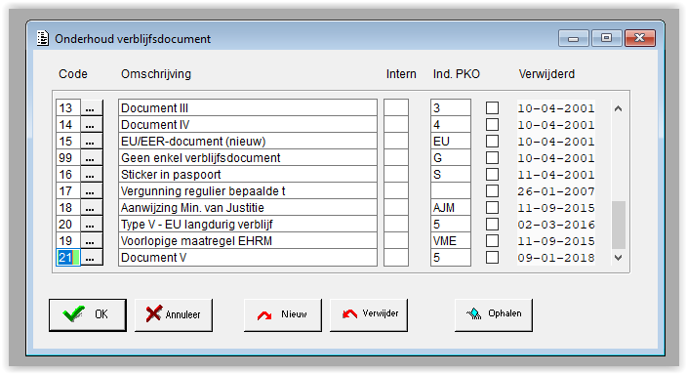Toggle checkbox for Aanwijzing Min. van Justitie
The image size is (687, 374).
(x=492, y=208)
